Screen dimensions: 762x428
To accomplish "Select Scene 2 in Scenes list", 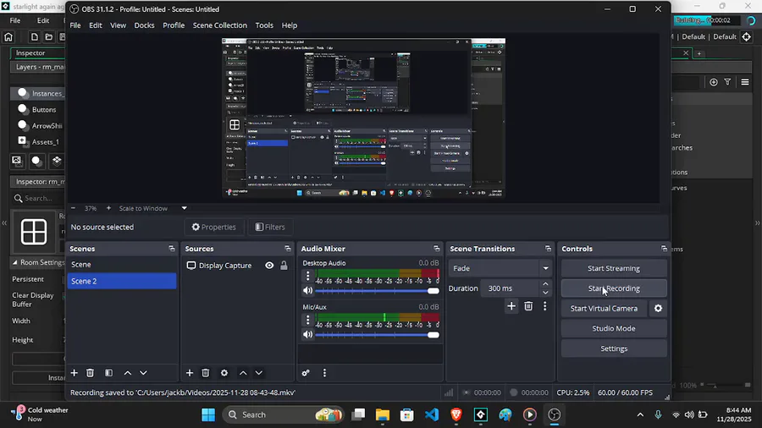I will pos(122,281).
